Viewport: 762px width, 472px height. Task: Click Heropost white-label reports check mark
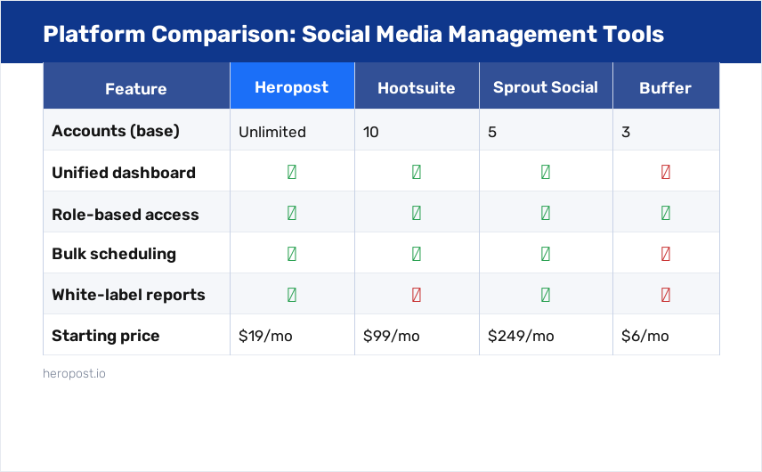pos(292,295)
